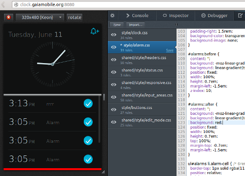This screenshot has height=176, width=245.
Task: Click the site identity globe icon
Action: tap(16, 4)
